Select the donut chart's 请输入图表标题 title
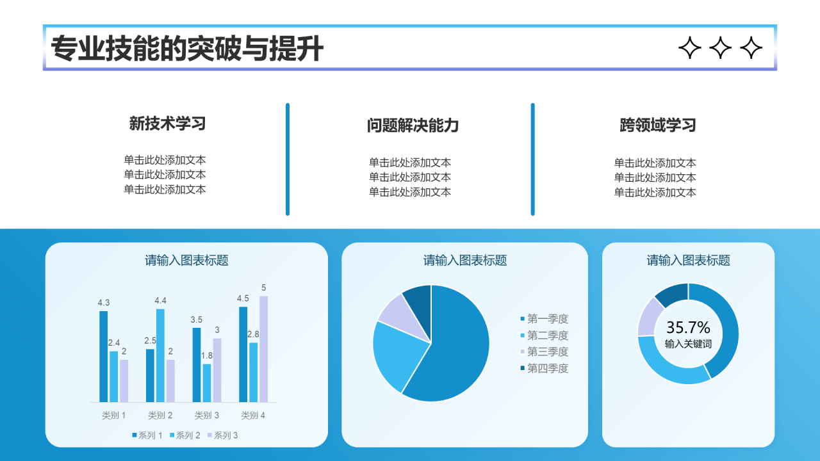This screenshot has width=820, height=461. [689, 261]
